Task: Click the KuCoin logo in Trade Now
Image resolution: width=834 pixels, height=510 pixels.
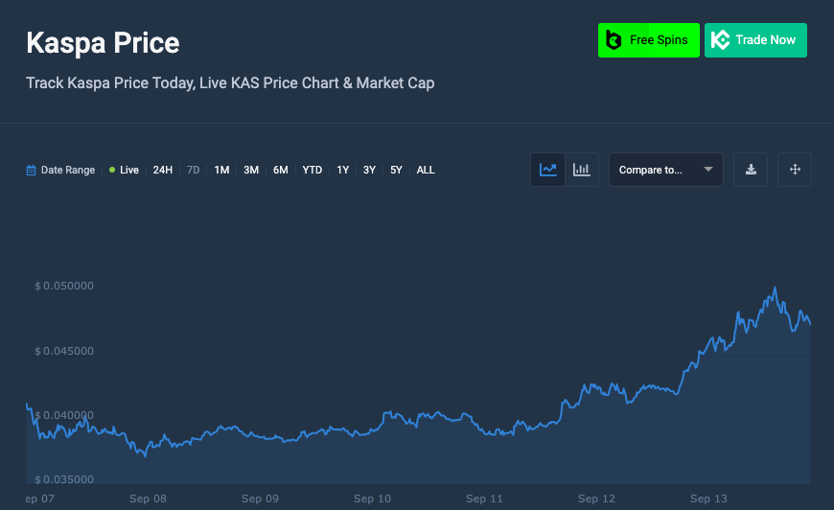Action: [720, 40]
